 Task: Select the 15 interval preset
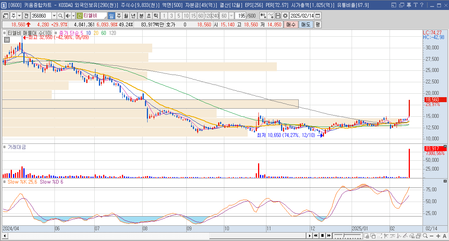194,16
